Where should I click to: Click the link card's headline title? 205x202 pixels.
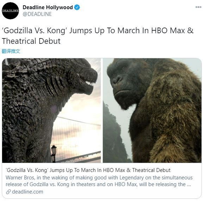[88, 170]
